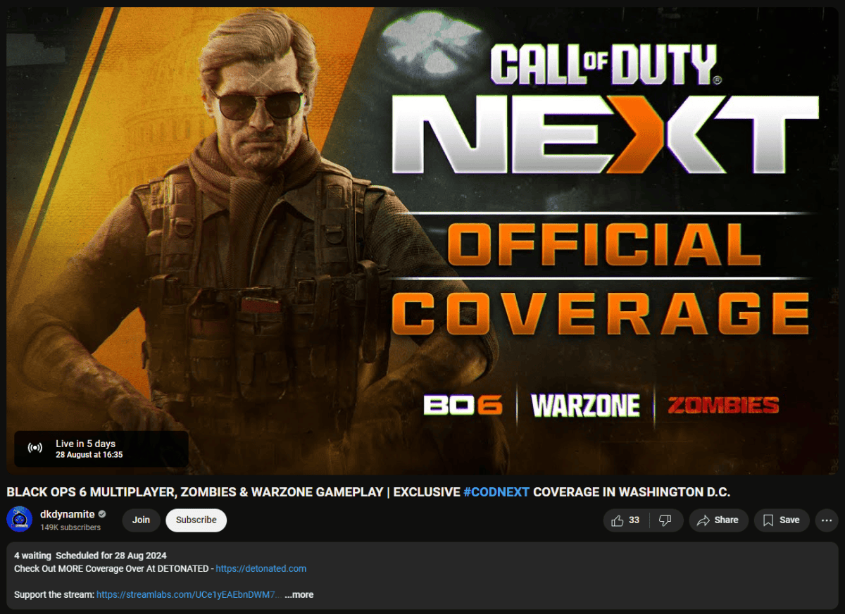Save the video to a playlist
845x614 pixels.
(782, 520)
